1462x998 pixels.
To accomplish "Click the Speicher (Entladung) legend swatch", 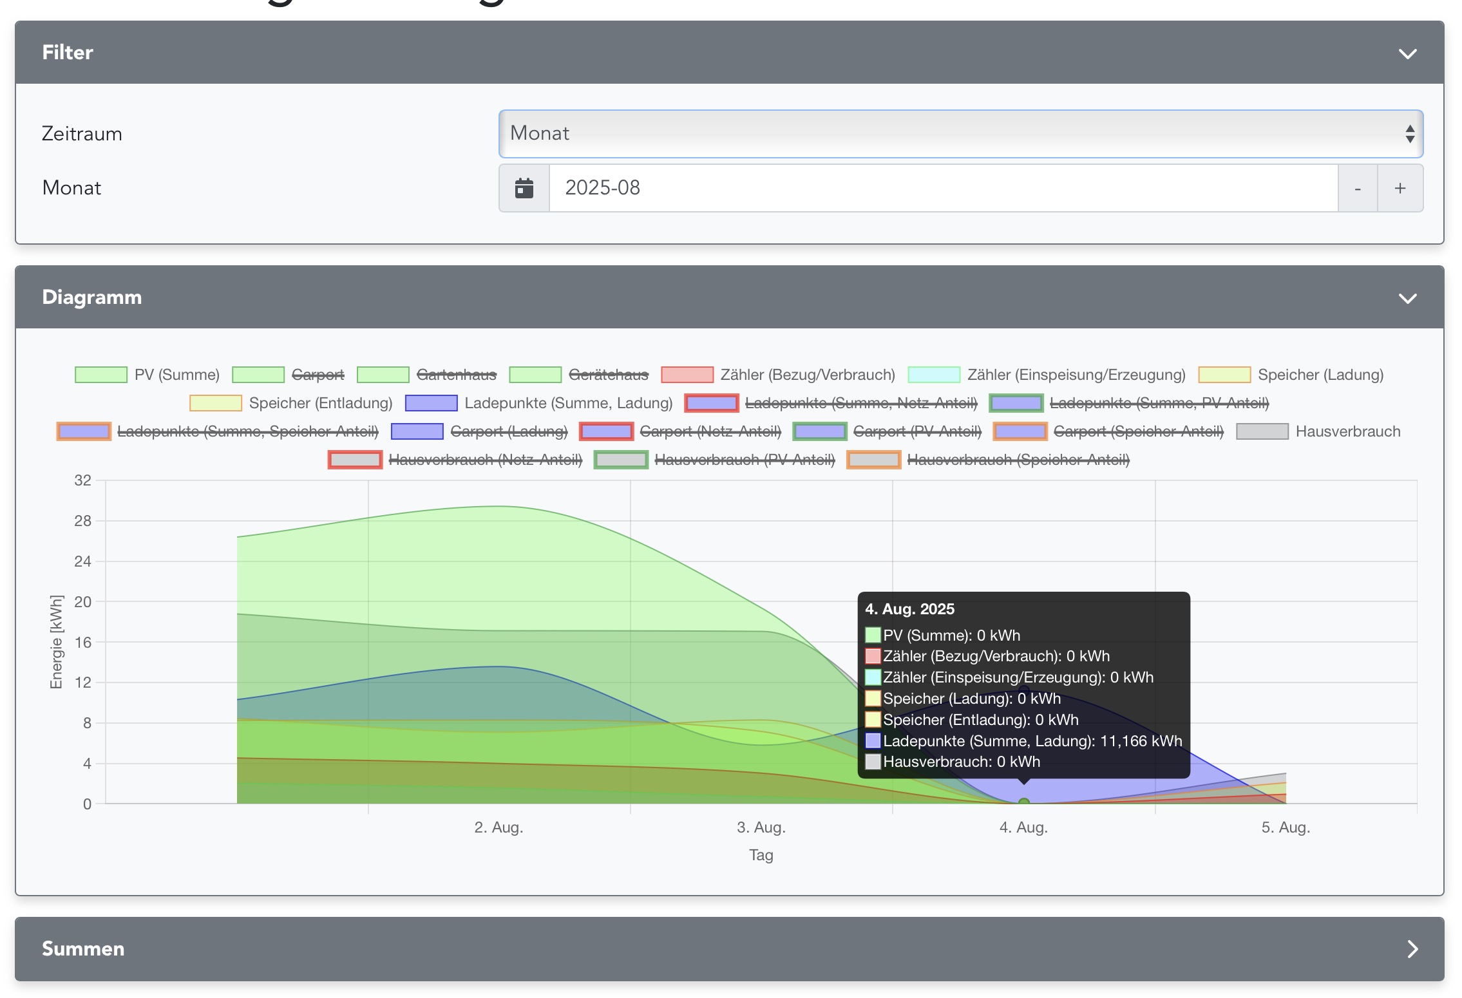I will coord(215,403).
